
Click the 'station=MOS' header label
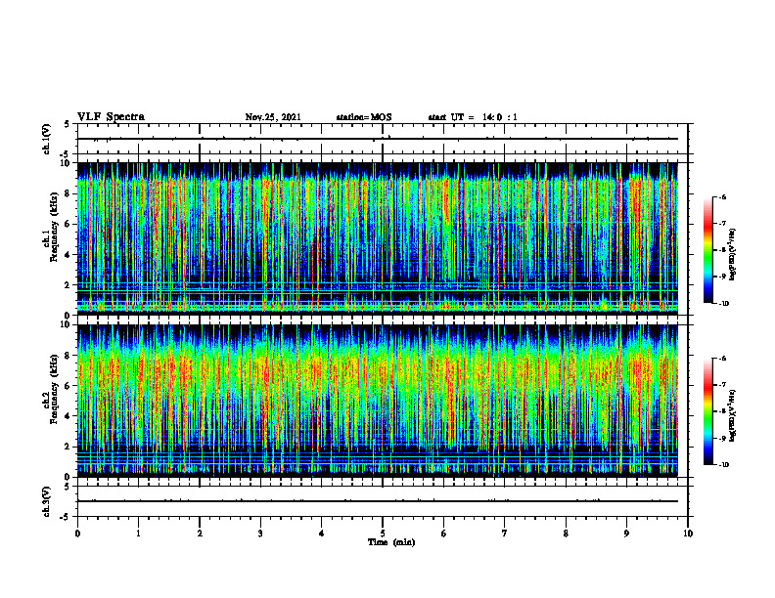click(x=364, y=117)
